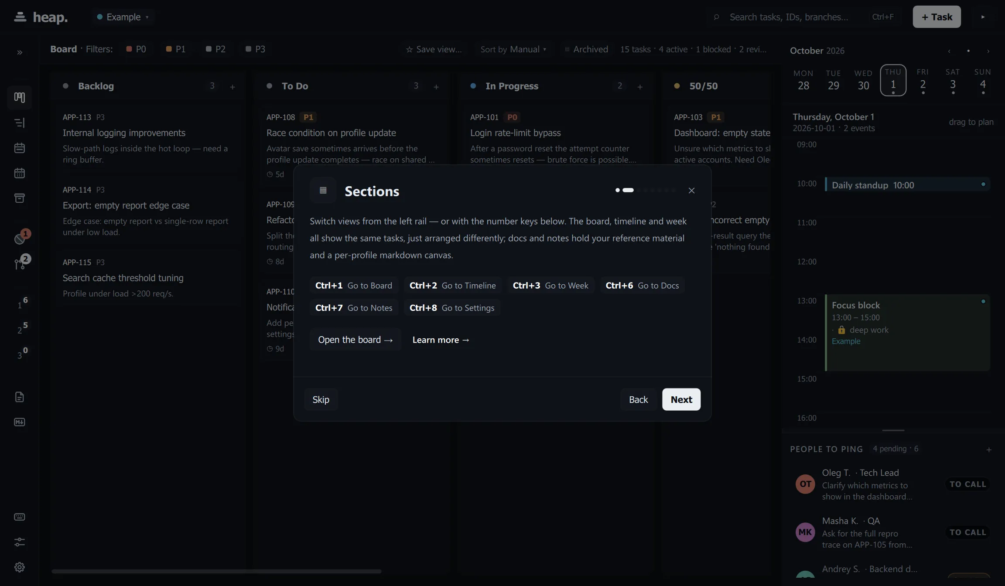Screen dimensions: 1005x586
Task: Toggle the Archived tasks view
Action: (x=586, y=49)
